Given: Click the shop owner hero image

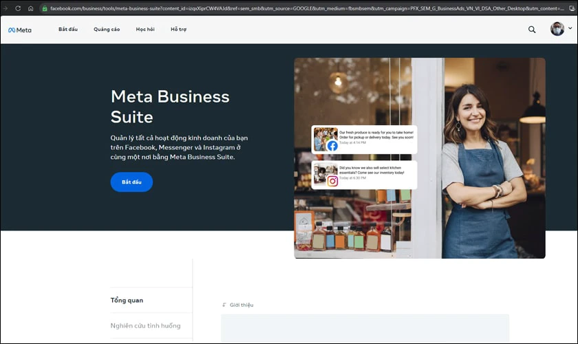Looking at the screenshot, I should [x=420, y=158].
